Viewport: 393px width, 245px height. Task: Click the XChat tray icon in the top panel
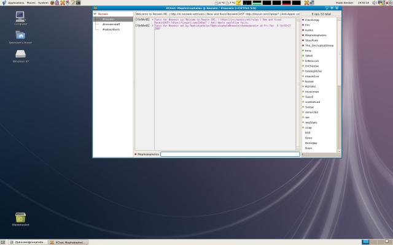point(306,2)
